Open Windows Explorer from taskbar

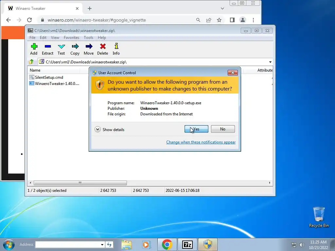(x=127, y=244)
